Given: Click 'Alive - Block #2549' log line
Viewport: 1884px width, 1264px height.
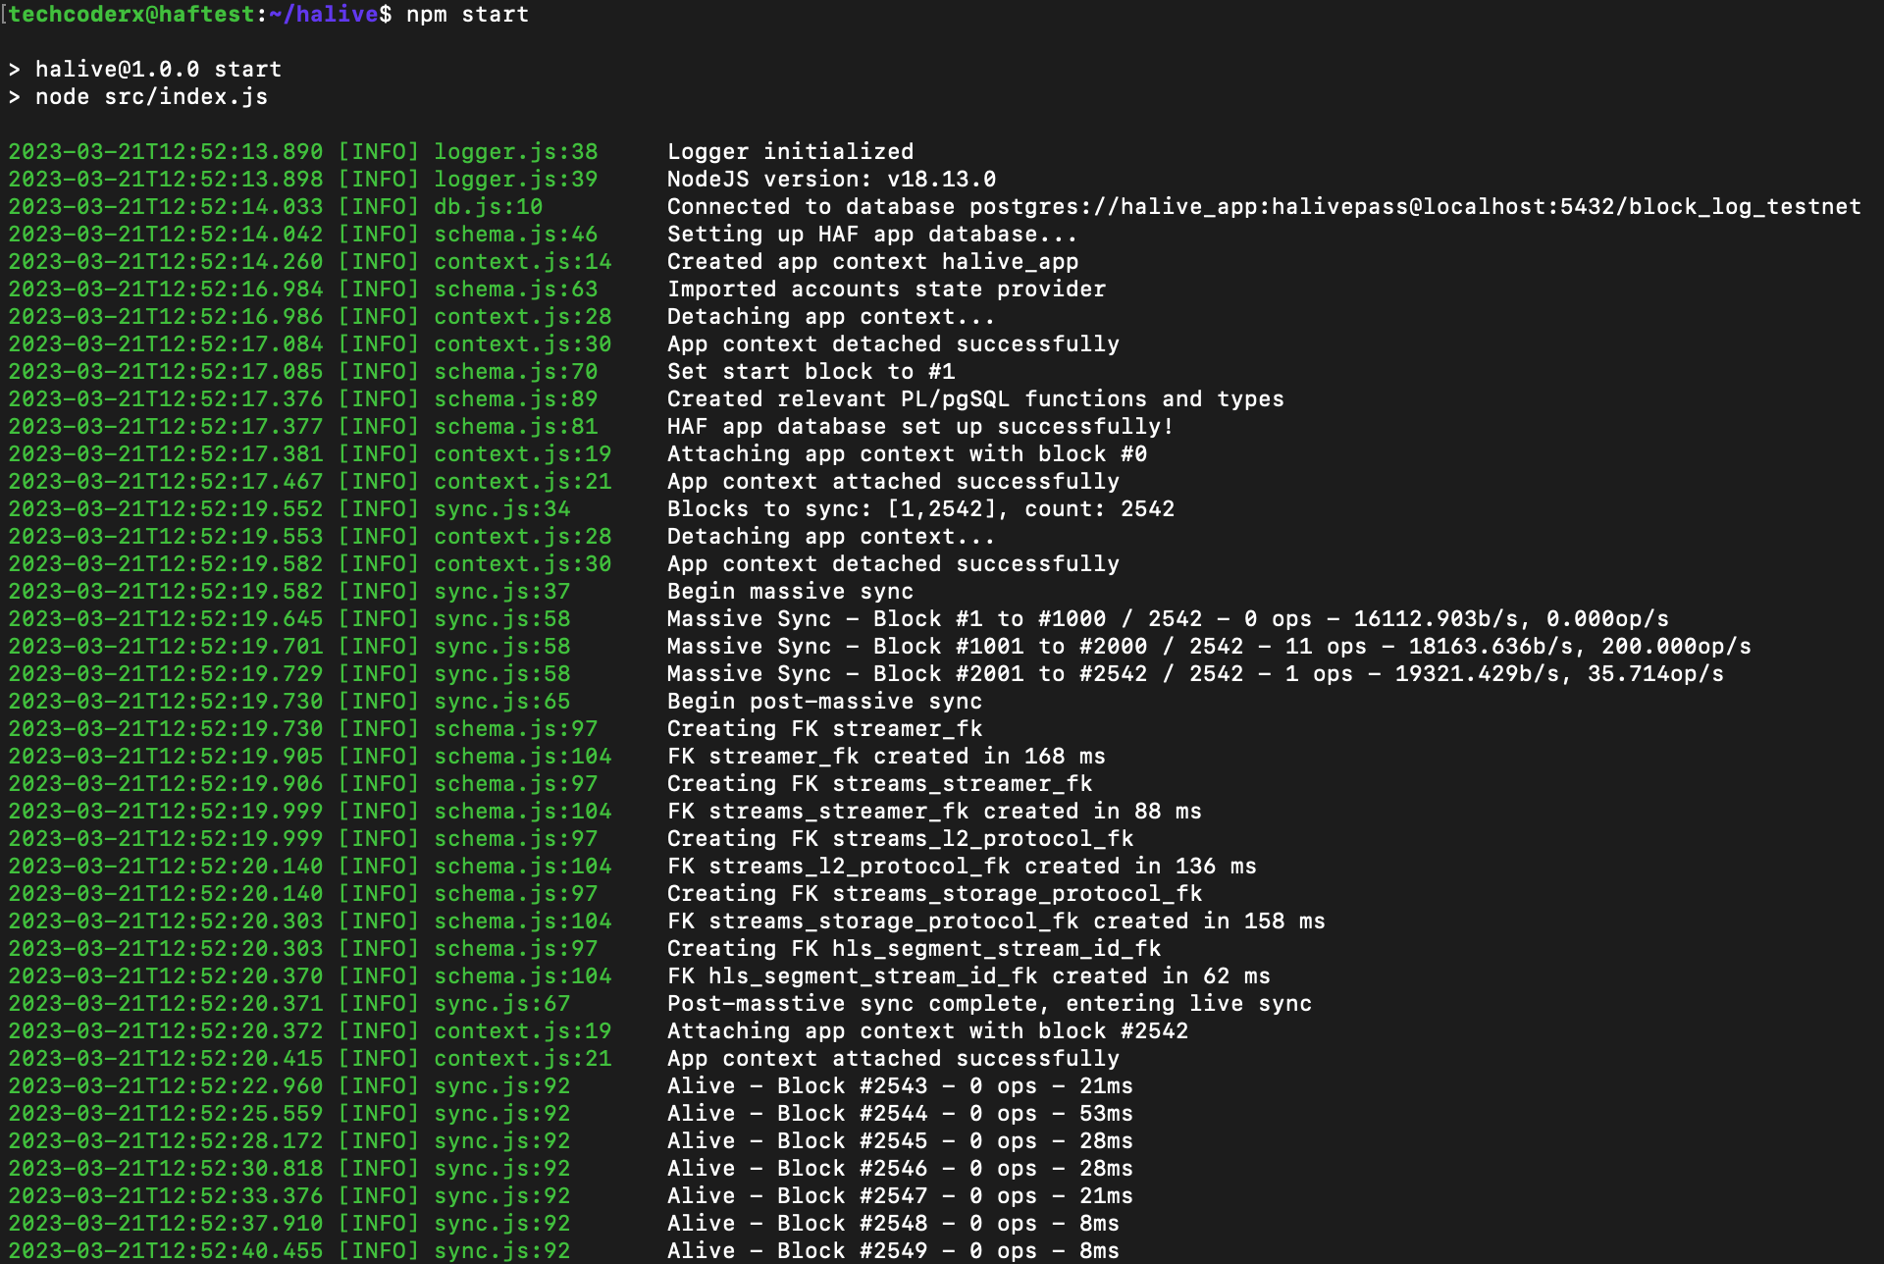Looking at the screenshot, I should coord(894,1251).
